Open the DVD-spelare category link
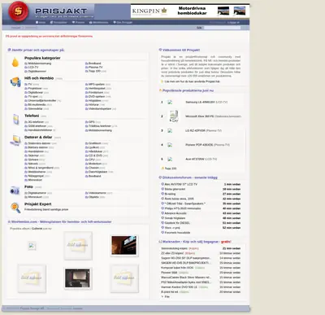 [x=97, y=97]
